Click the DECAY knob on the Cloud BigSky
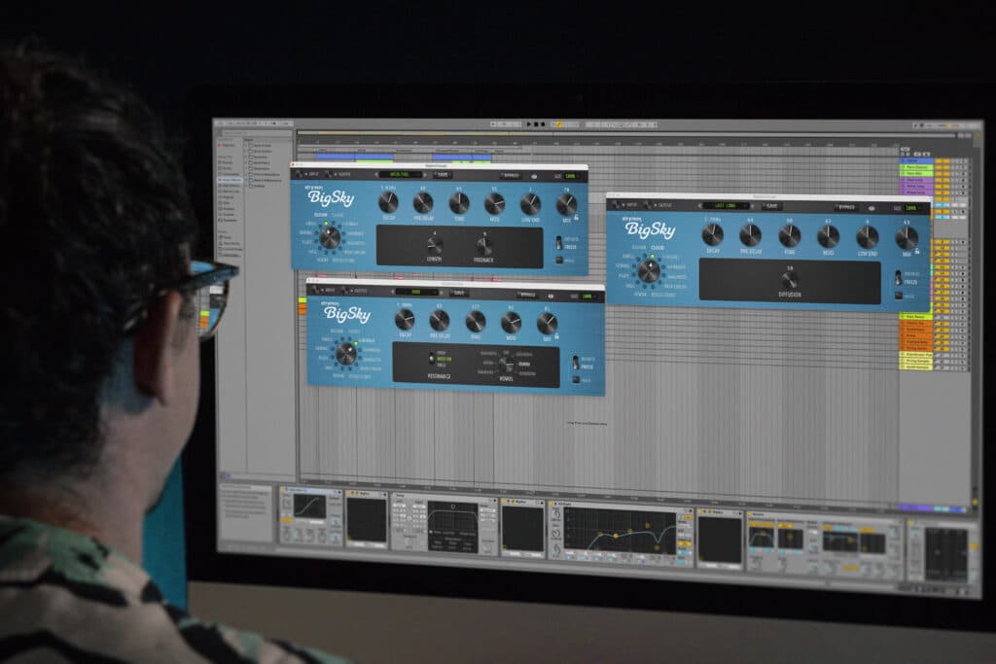Viewport: 996px width, 664px height. (712, 235)
